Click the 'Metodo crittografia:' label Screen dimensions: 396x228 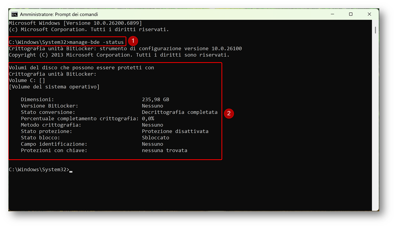click(51, 125)
